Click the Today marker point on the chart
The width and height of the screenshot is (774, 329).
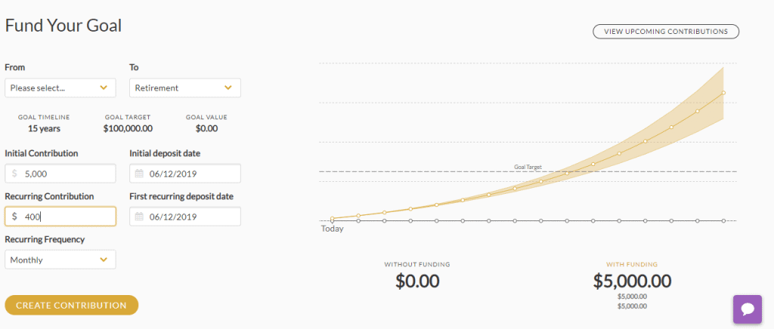(x=333, y=220)
